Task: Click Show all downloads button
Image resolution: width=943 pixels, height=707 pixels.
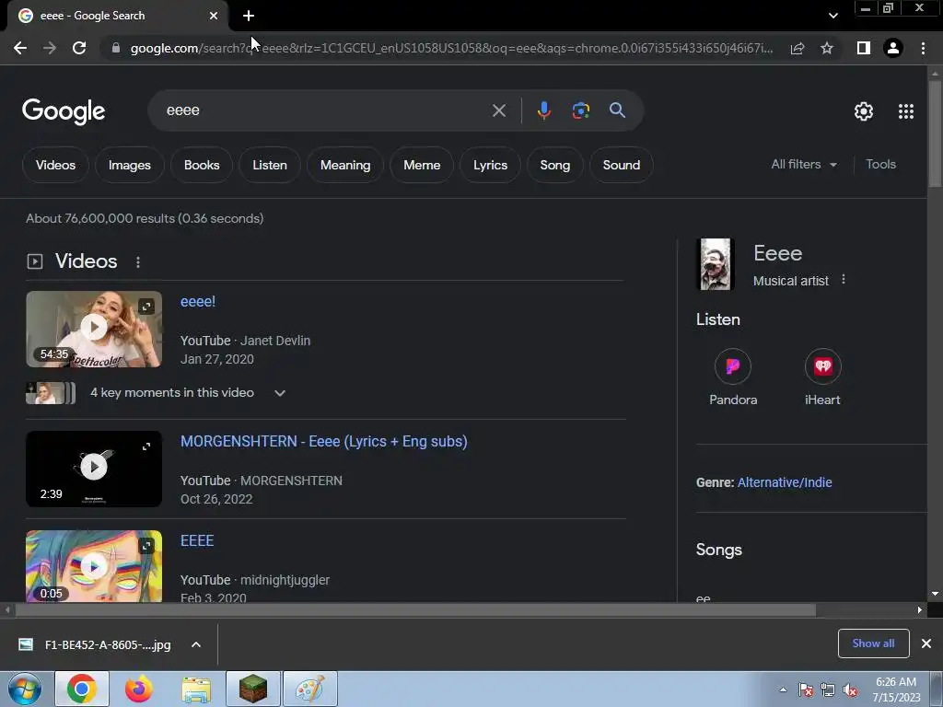Action: pos(873,643)
